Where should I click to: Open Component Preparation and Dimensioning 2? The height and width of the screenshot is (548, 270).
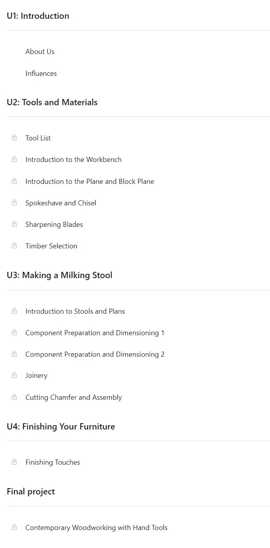95,354
